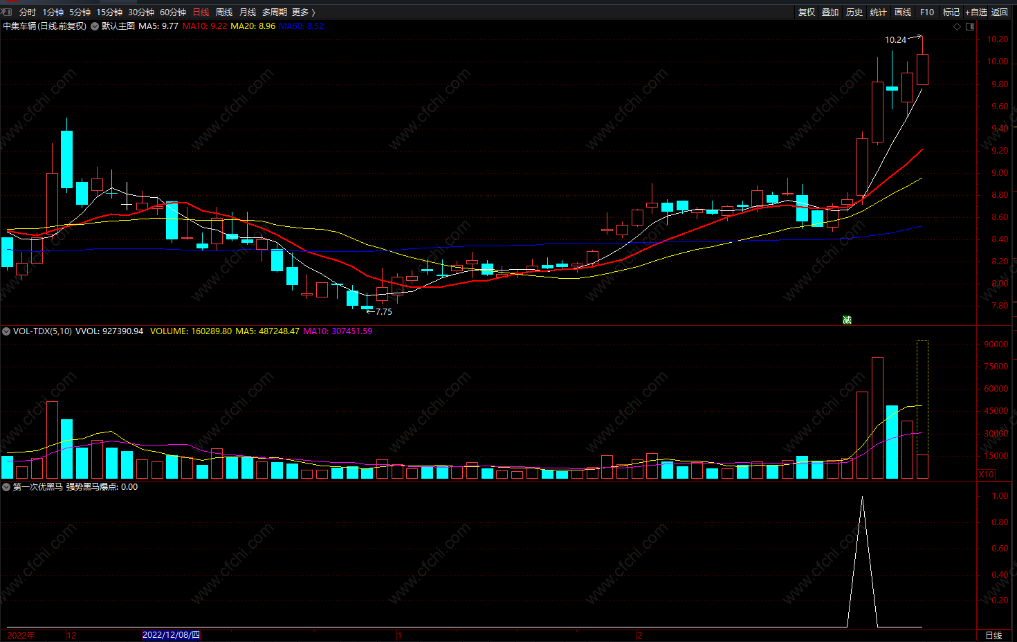This screenshot has width=1017, height=642.
Task: Switch to 30分钟 period tab
Action: (x=141, y=12)
